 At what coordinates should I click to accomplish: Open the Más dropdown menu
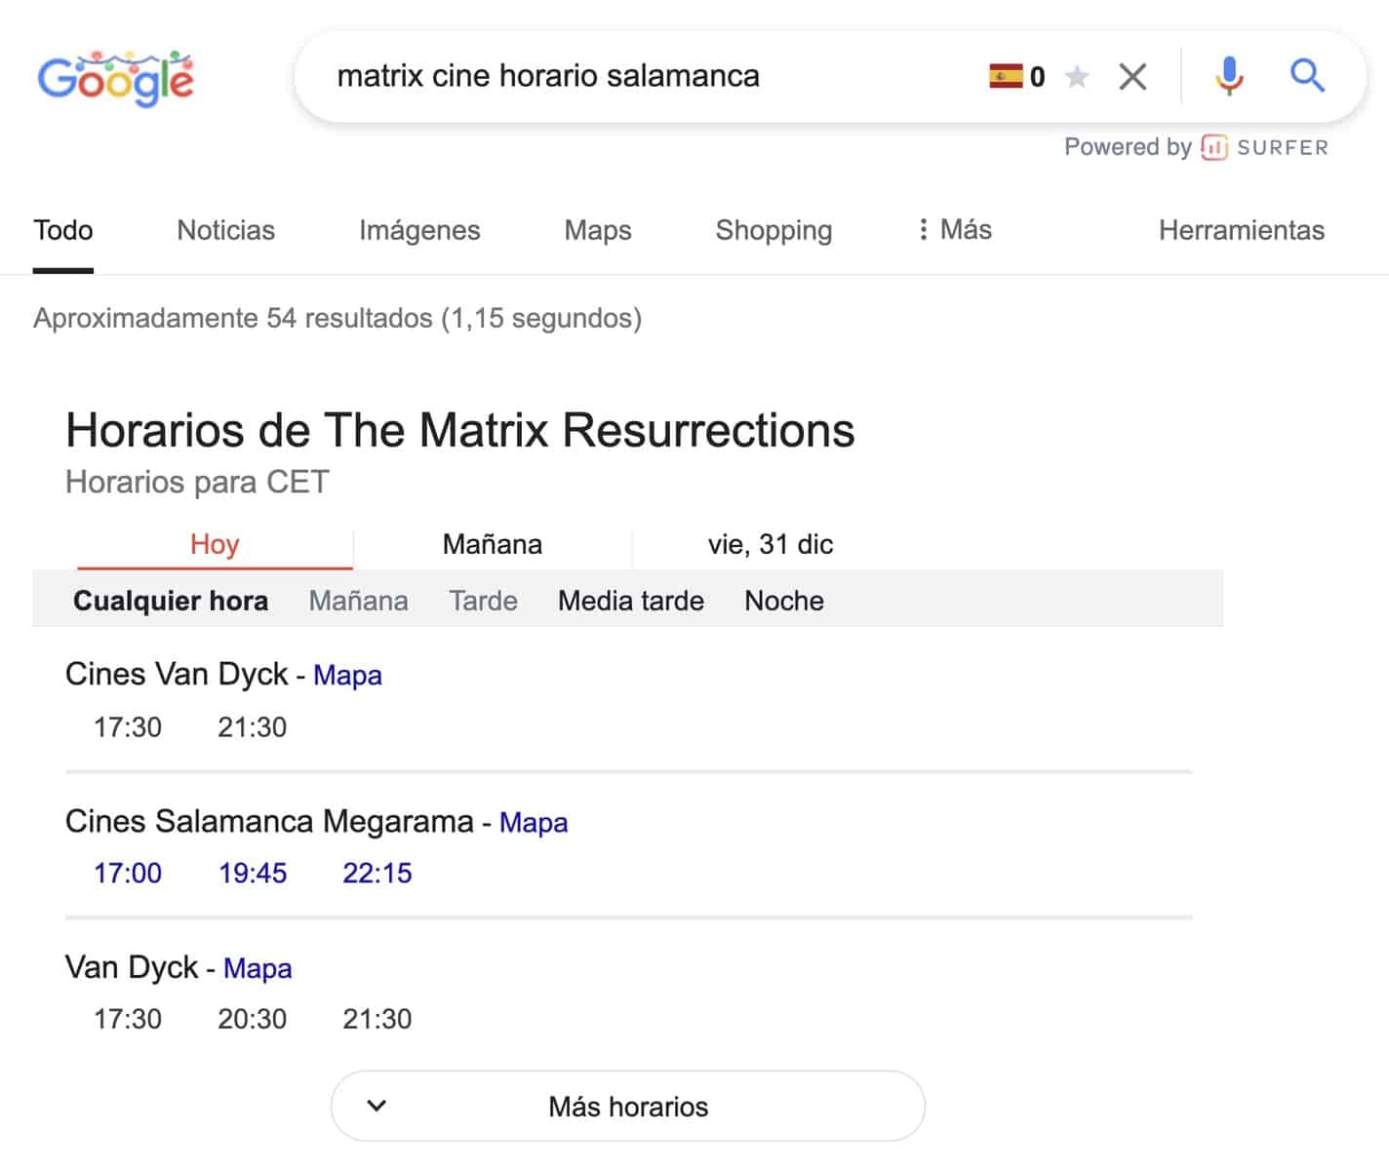[x=955, y=230]
